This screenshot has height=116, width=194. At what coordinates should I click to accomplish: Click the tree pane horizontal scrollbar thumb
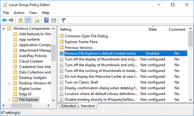pyautogui.click(x=22, y=105)
